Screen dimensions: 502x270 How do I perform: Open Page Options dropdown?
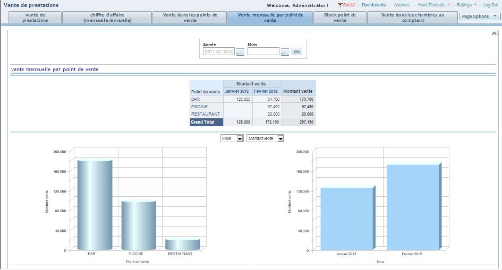[x=479, y=16]
